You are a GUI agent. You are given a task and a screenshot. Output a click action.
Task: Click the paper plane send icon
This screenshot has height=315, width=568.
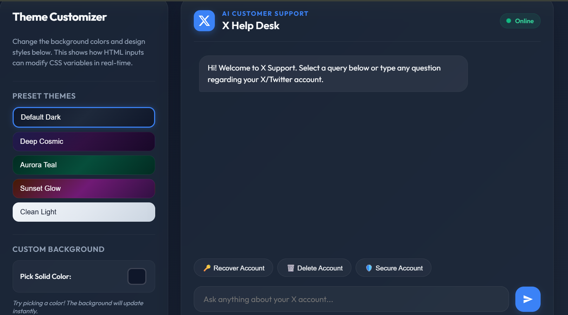(528, 299)
